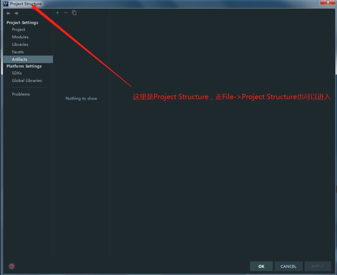Click the minus remove artifact icon
337x275 pixels.
(66, 13)
